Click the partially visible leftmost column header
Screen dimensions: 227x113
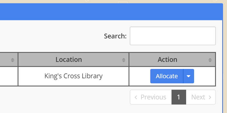pyautogui.click(x=5, y=60)
